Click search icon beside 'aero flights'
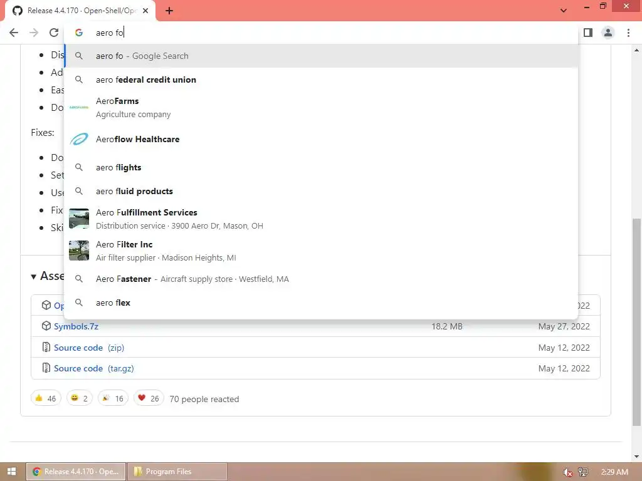Screen dimensions: 642x481 point(79,167)
